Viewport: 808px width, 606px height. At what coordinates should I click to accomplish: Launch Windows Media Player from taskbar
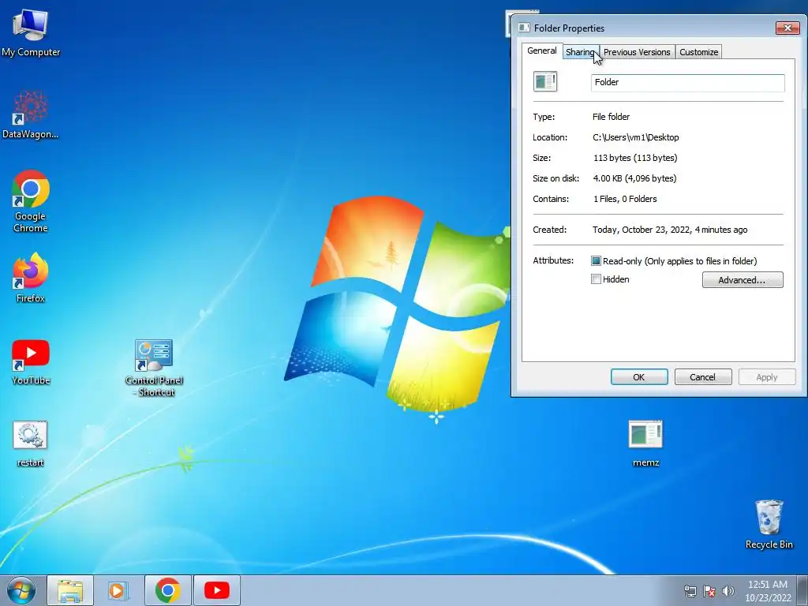pos(118,590)
